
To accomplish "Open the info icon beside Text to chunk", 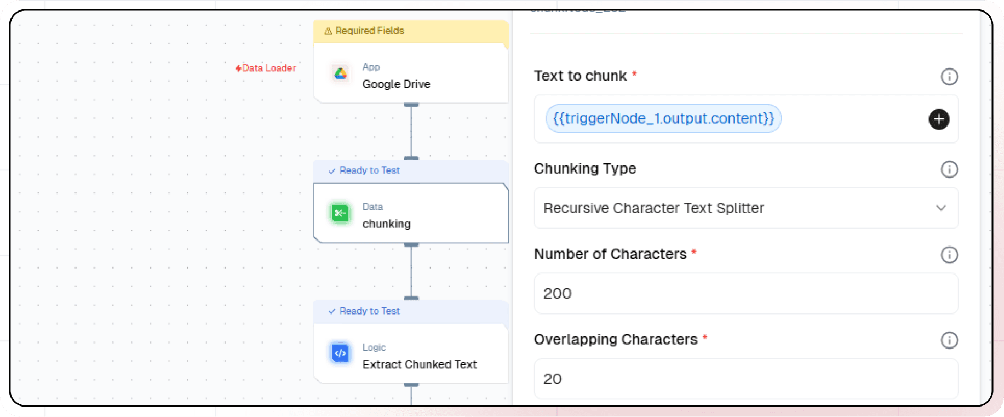I will pos(949,77).
